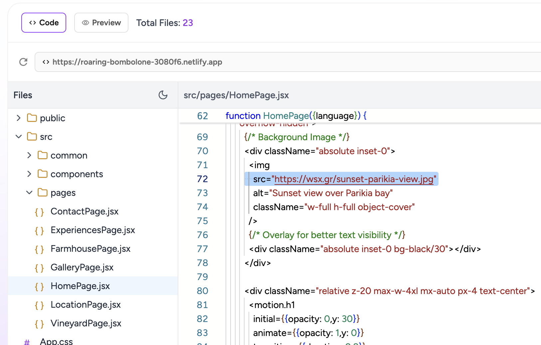Open ContactPage.jsx file
This screenshot has height=345, width=541.
point(93,211)
